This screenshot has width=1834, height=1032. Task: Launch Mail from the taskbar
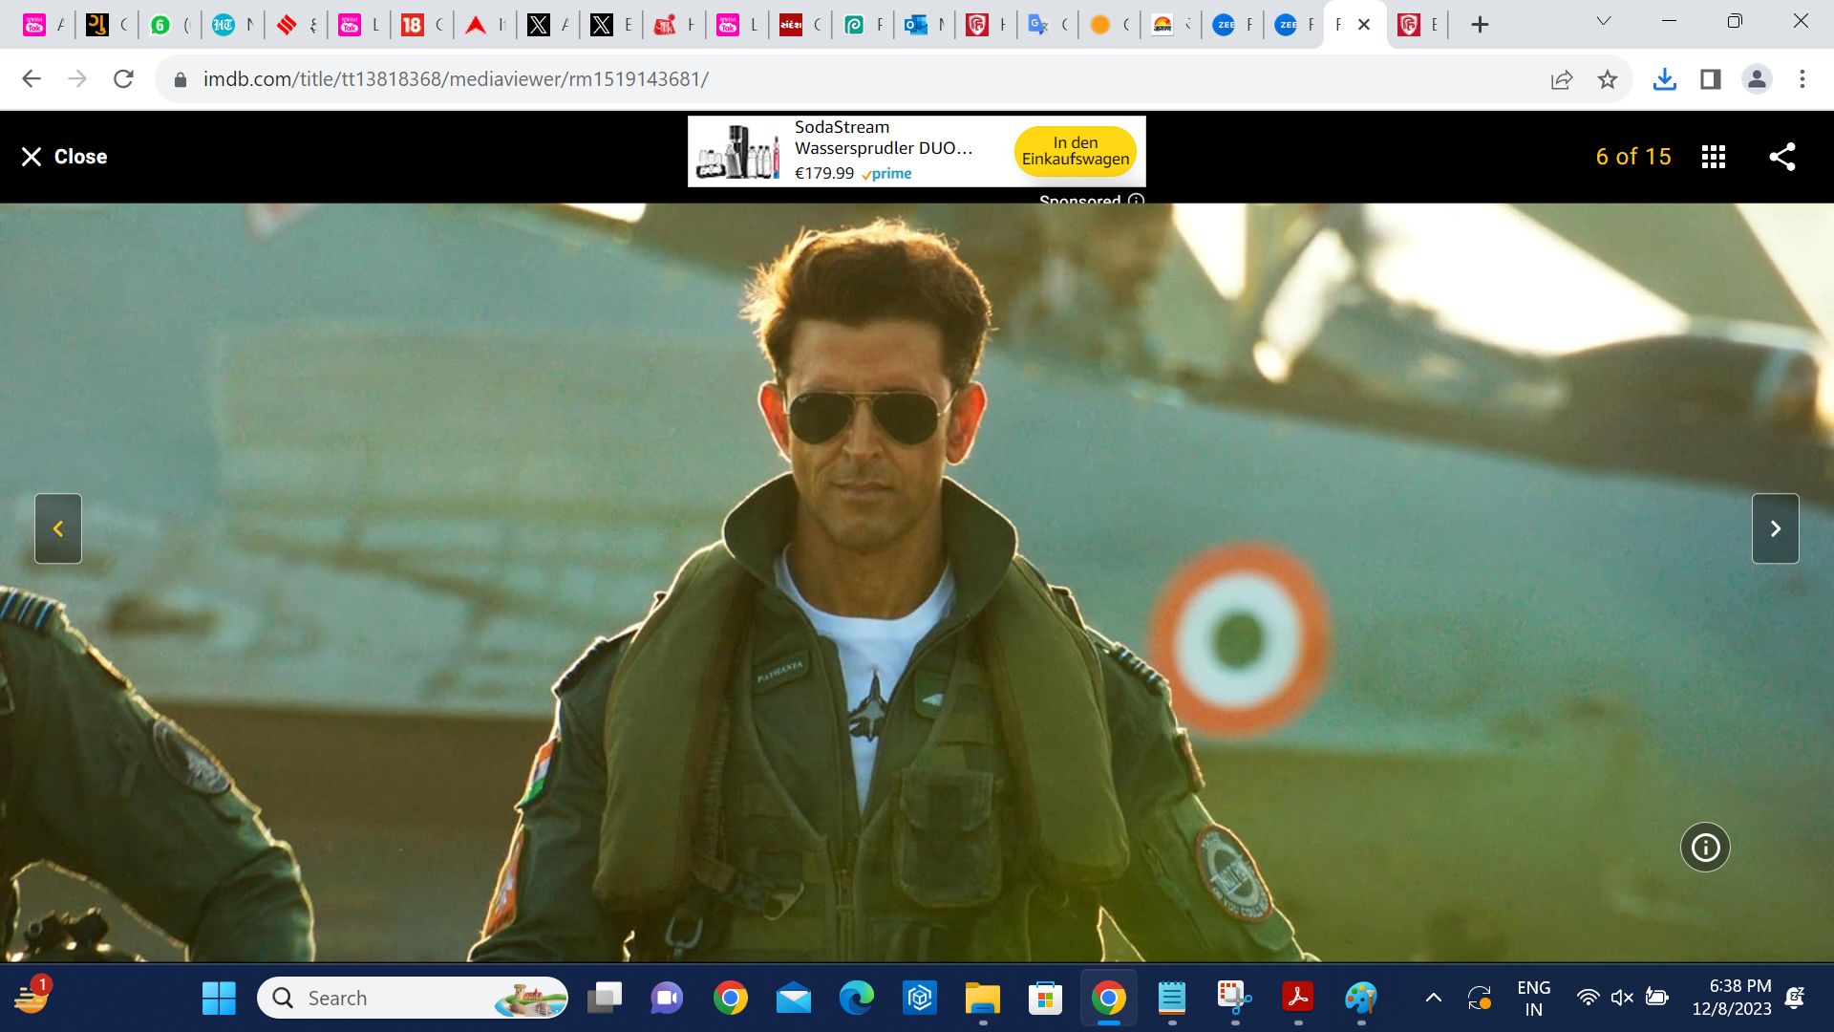click(793, 999)
